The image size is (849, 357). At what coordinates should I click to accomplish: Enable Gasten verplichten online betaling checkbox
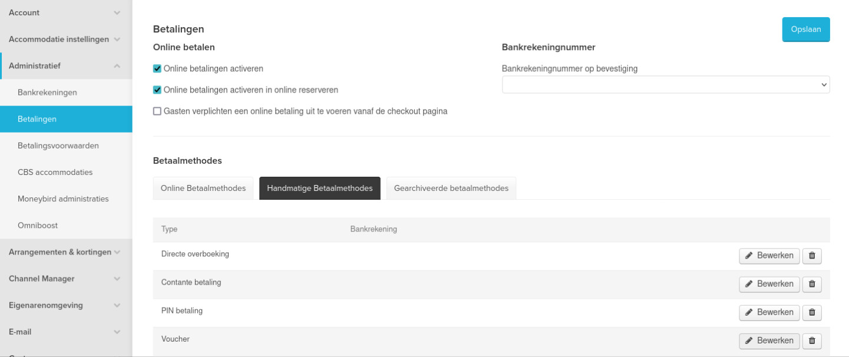(x=157, y=111)
